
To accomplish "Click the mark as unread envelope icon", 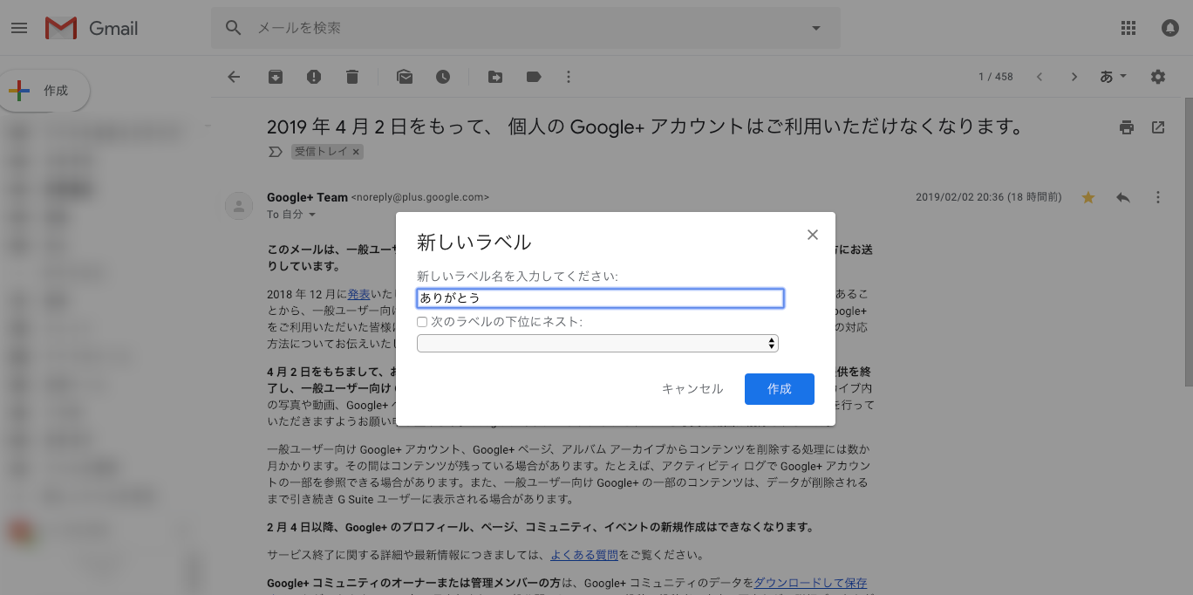I will coord(405,77).
